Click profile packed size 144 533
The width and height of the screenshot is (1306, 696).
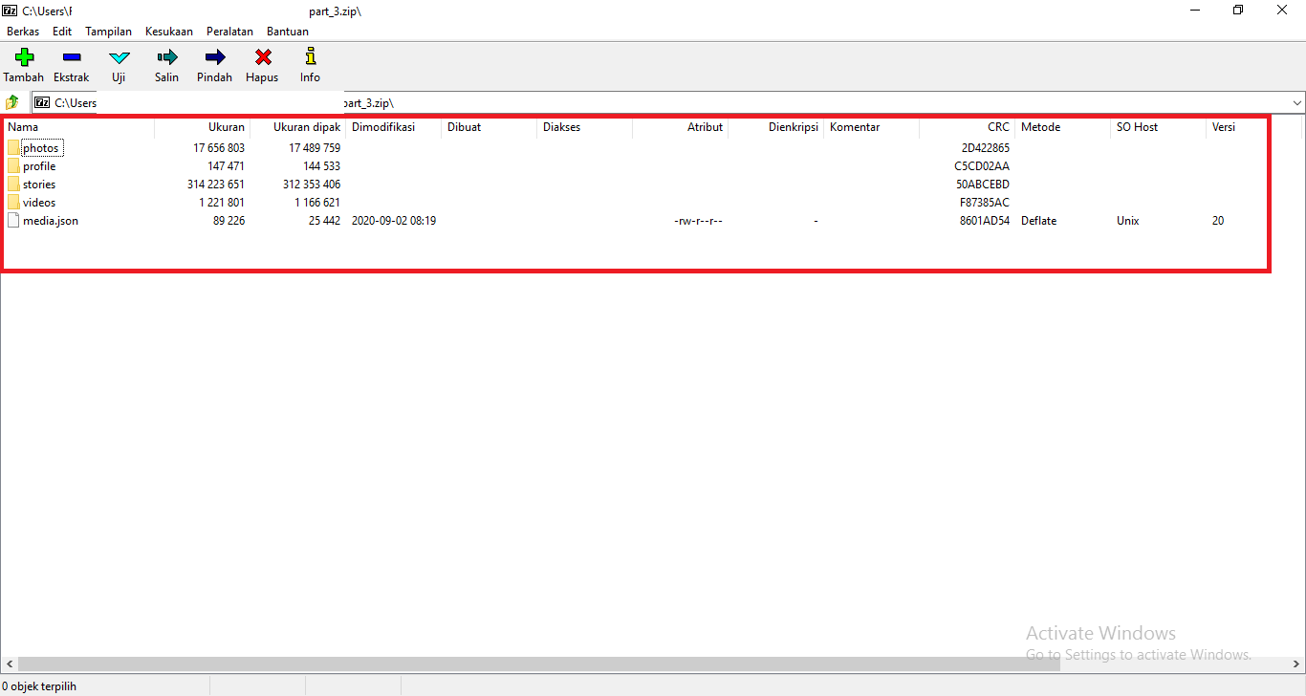coord(322,166)
